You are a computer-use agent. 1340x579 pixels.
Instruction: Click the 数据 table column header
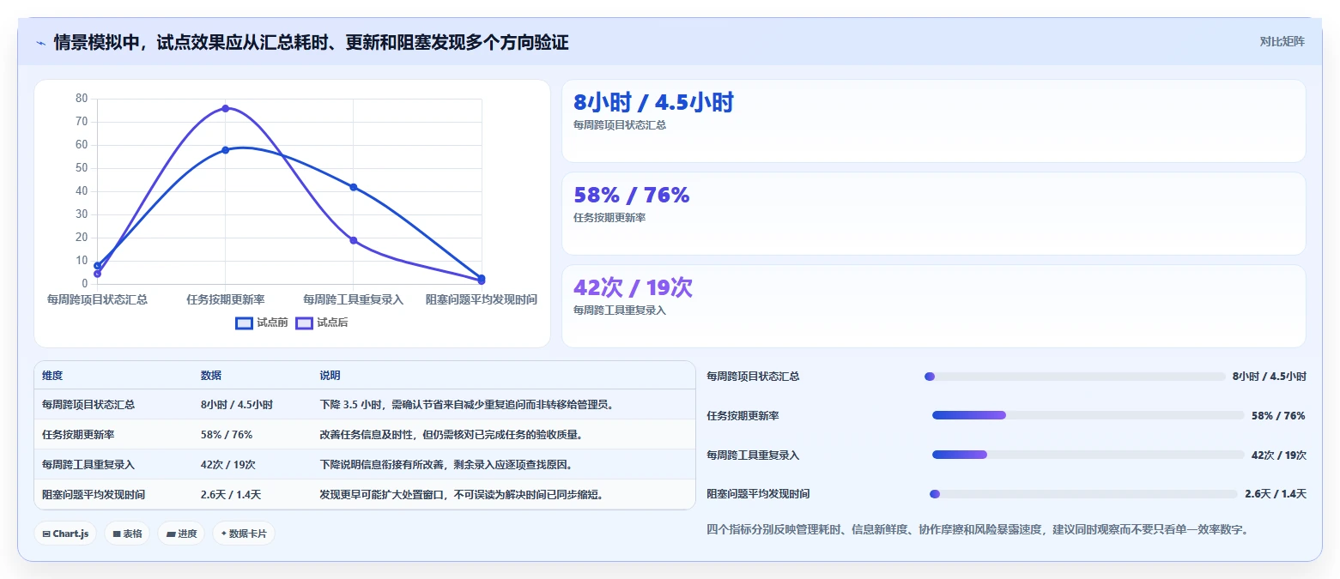click(x=211, y=376)
